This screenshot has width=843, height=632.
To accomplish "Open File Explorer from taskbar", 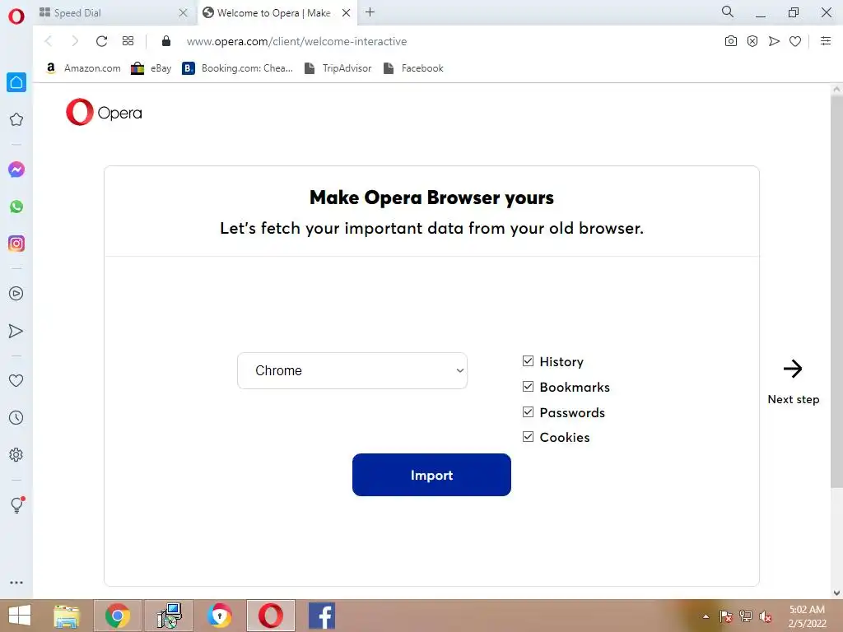I will 67,616.
